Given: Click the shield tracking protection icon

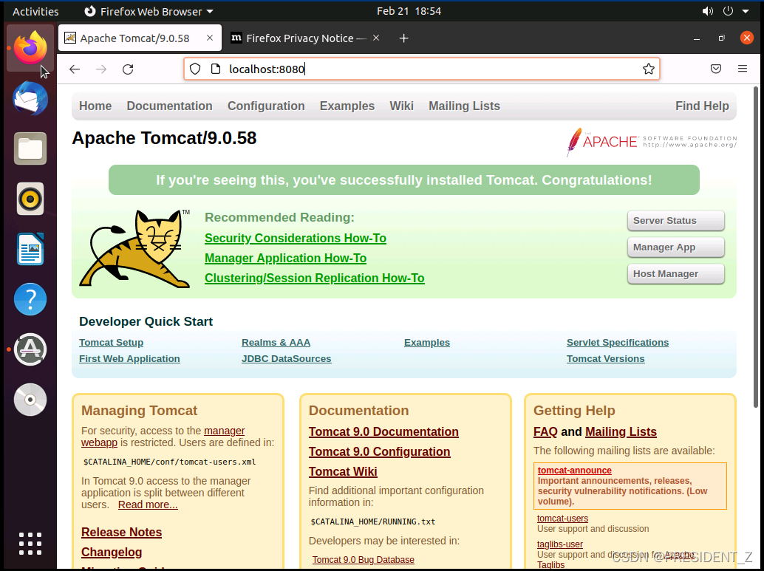Looking at the screenshot, I should (195, 69).
